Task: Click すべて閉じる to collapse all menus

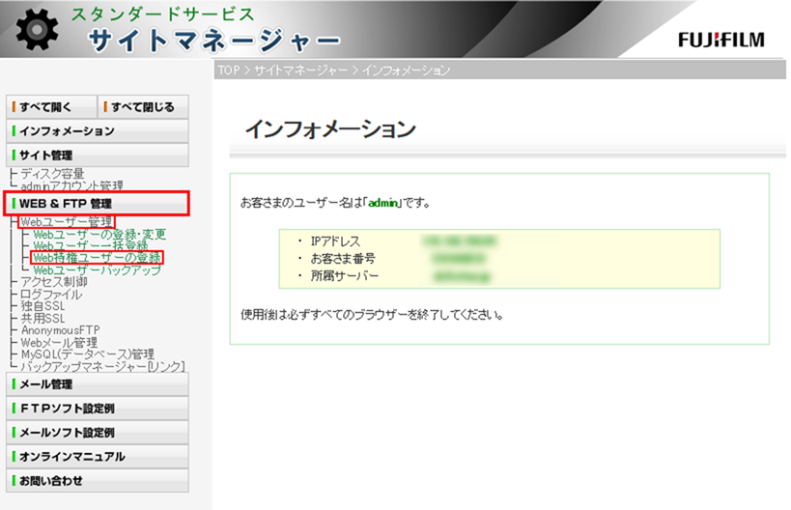Action: pyautogui.click(x=143, y=106)
